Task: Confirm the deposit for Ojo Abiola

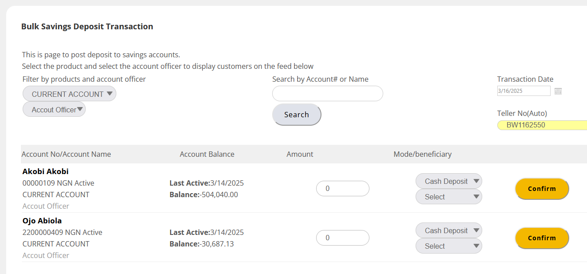Action: tap(542, 238)
